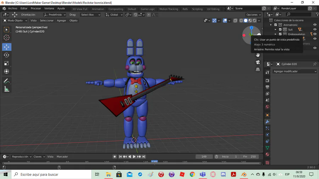Choose the Measure ruler tool
The width and height of the screenshot is (319, 179).
6,89
